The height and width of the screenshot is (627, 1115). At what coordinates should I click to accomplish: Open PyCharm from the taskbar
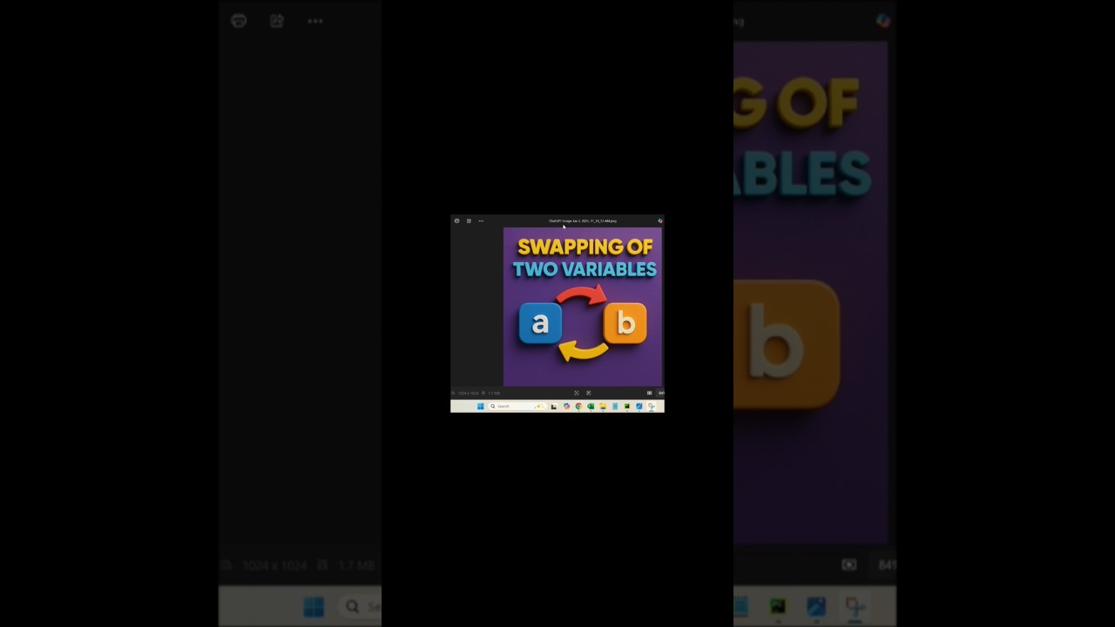[627, 407]
